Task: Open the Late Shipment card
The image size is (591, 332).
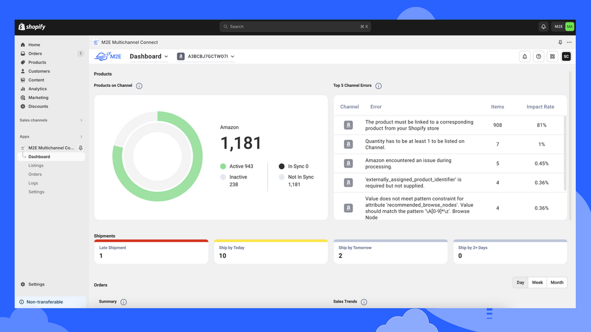Action: (151, 252)
